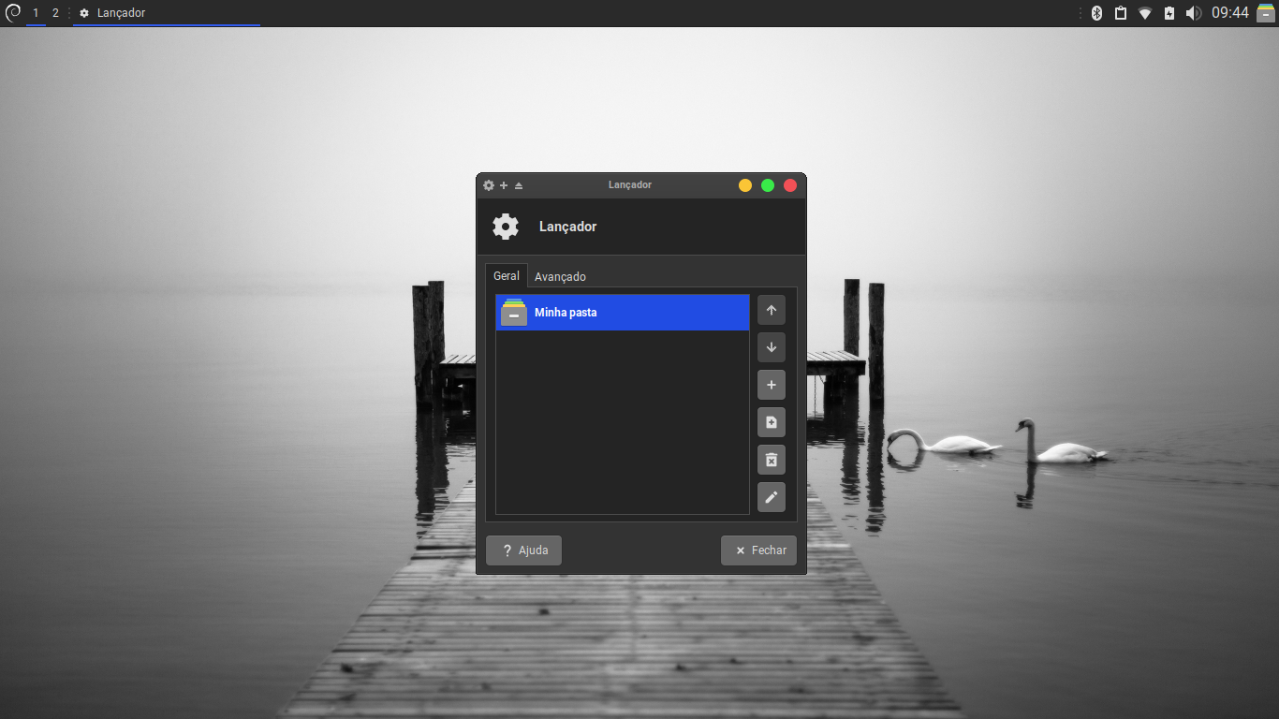Open the clipboard manager tray icon

click(1121, 13)
